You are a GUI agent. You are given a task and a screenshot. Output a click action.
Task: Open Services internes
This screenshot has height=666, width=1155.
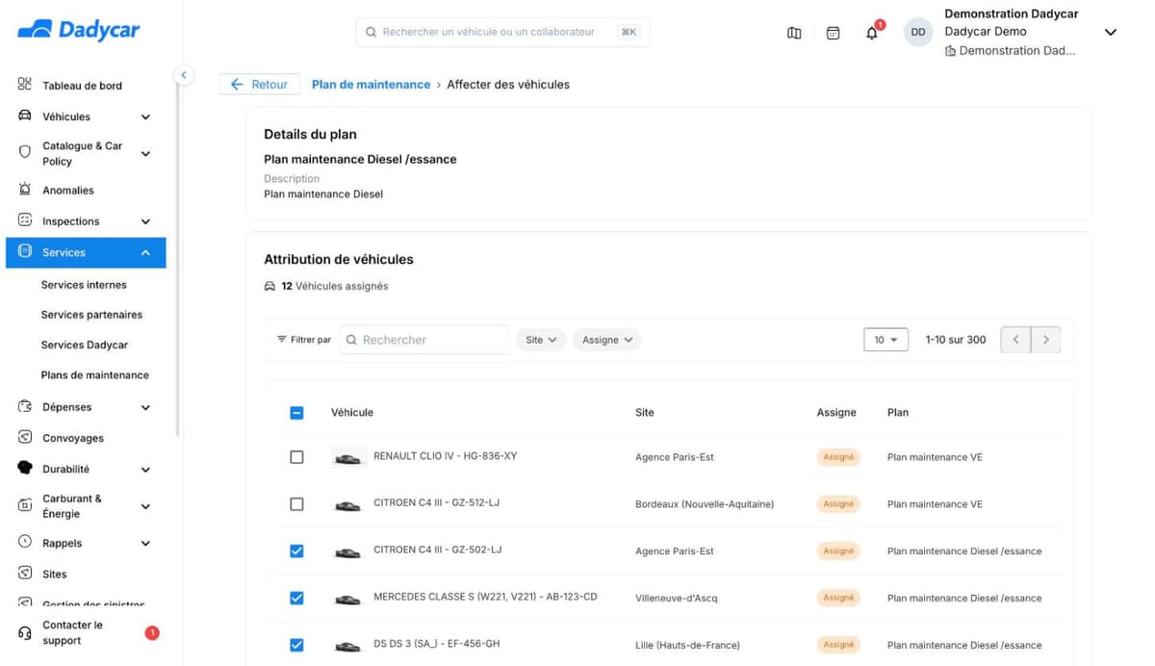pyautogui.click(x=84, y=285)
